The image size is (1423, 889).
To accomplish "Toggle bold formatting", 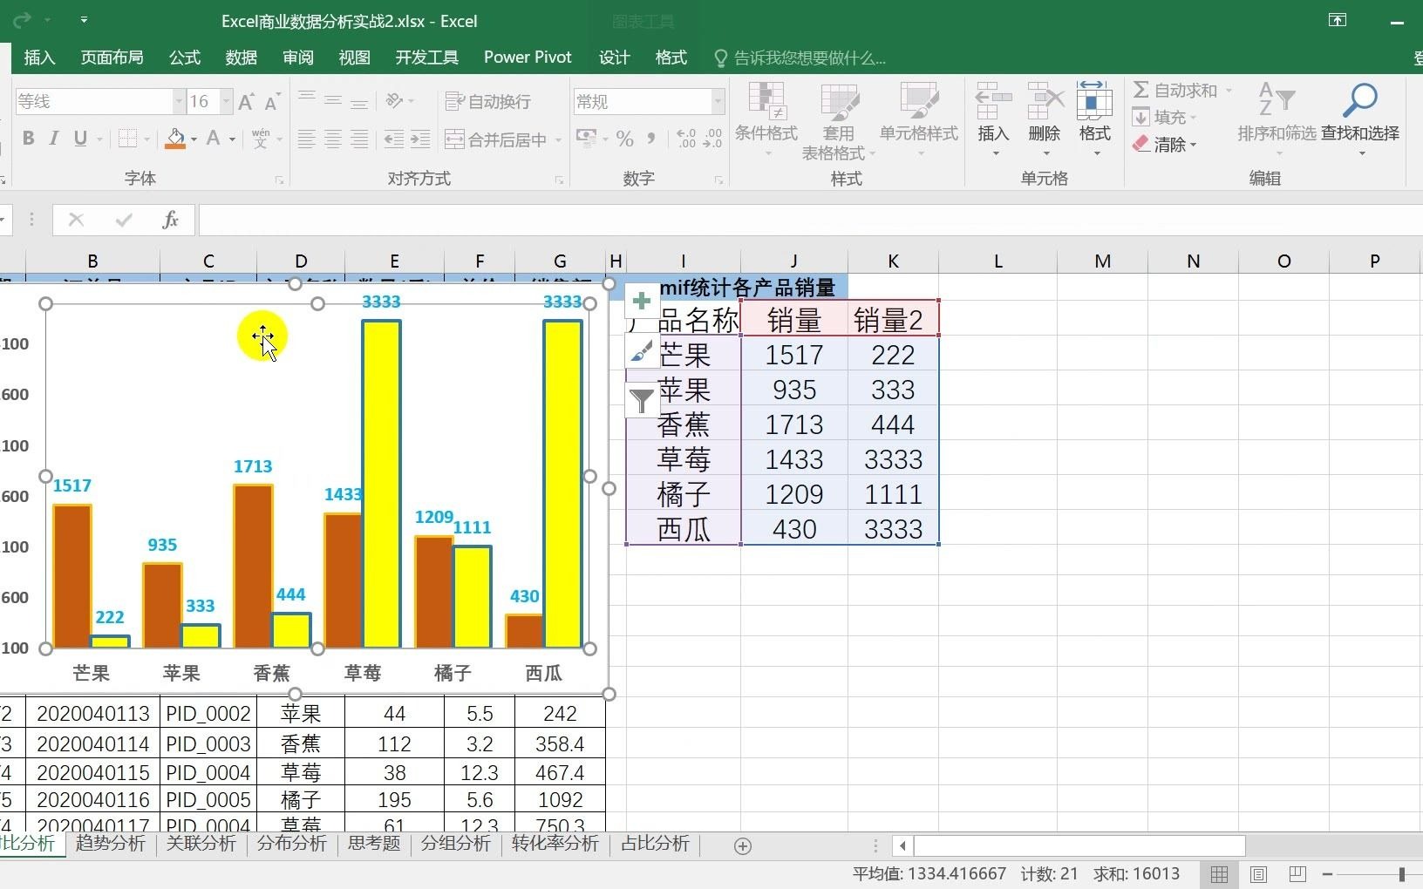I will [28, 139].
